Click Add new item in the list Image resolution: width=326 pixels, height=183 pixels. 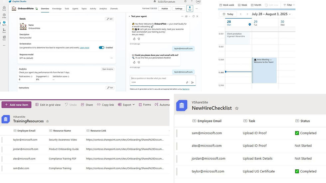[x=16, y=105]
